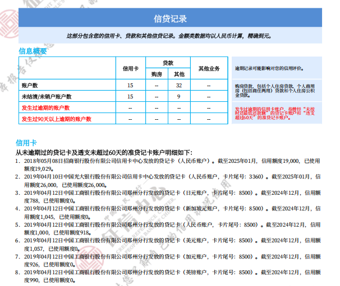This screenshot has width=340, height=286.
Task: Select text 度1,057 in entry 6
Action: pyautogui.click(x=34, y=249)
